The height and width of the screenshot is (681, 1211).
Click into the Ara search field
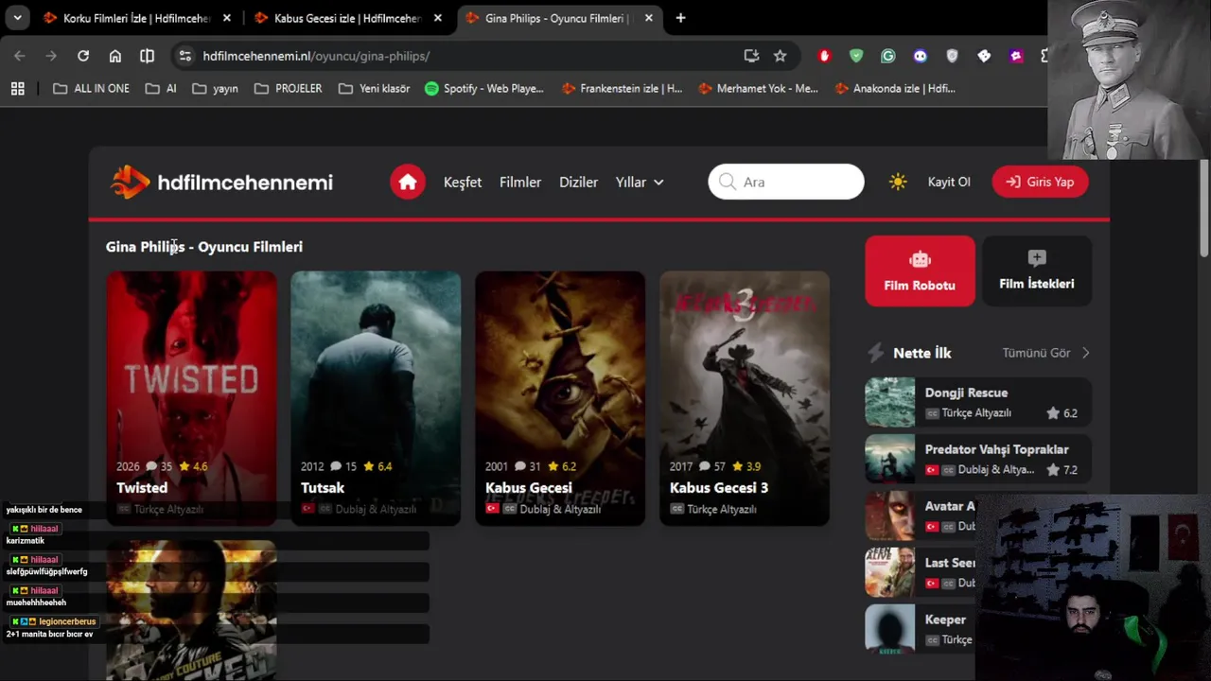click(x=786, y=182)
